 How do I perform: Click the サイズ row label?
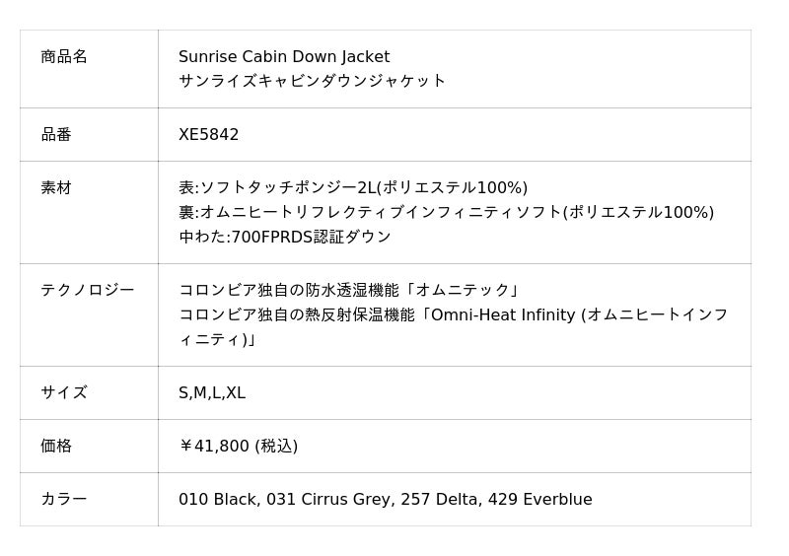tap(64, 392)
